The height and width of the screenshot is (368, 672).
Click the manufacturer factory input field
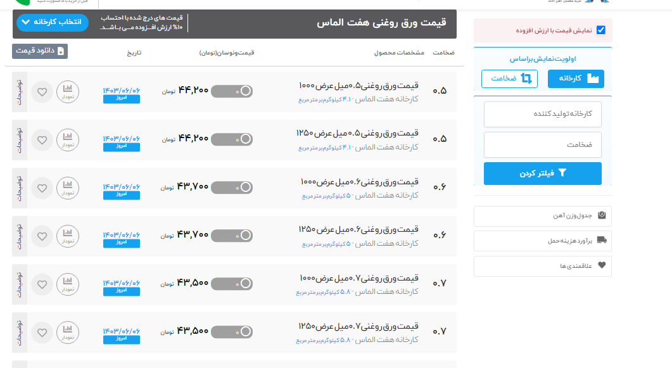pos(543,114)
